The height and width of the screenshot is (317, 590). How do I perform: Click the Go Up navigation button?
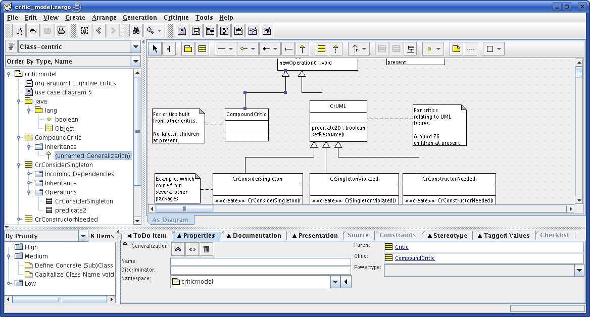[x=178, y=249]
